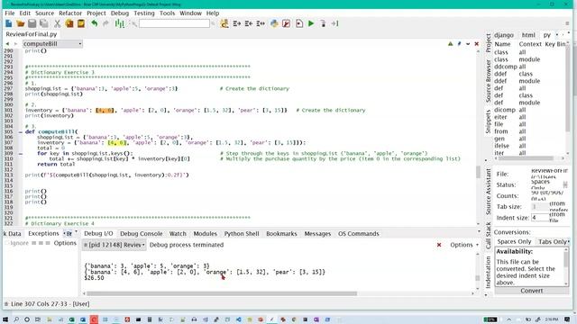The width and height of the screenshot is (577, 324).
Task: Open Task View on the Windows taskbar
Action: point(38,319)
